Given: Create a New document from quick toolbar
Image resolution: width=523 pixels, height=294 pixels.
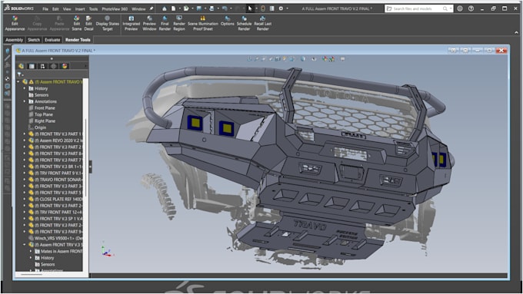Looking at the screenshot, I should click(x=174, y=8).
